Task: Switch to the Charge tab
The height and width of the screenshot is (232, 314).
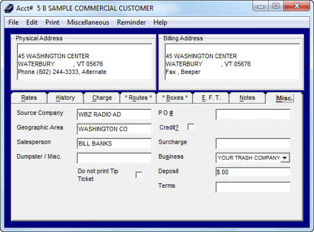Action: pos(102,98)
